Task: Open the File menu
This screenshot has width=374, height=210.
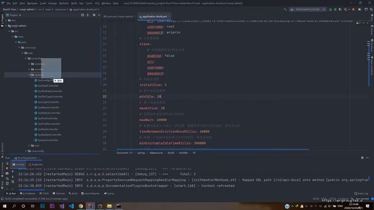Action: [x=8, y=3]
